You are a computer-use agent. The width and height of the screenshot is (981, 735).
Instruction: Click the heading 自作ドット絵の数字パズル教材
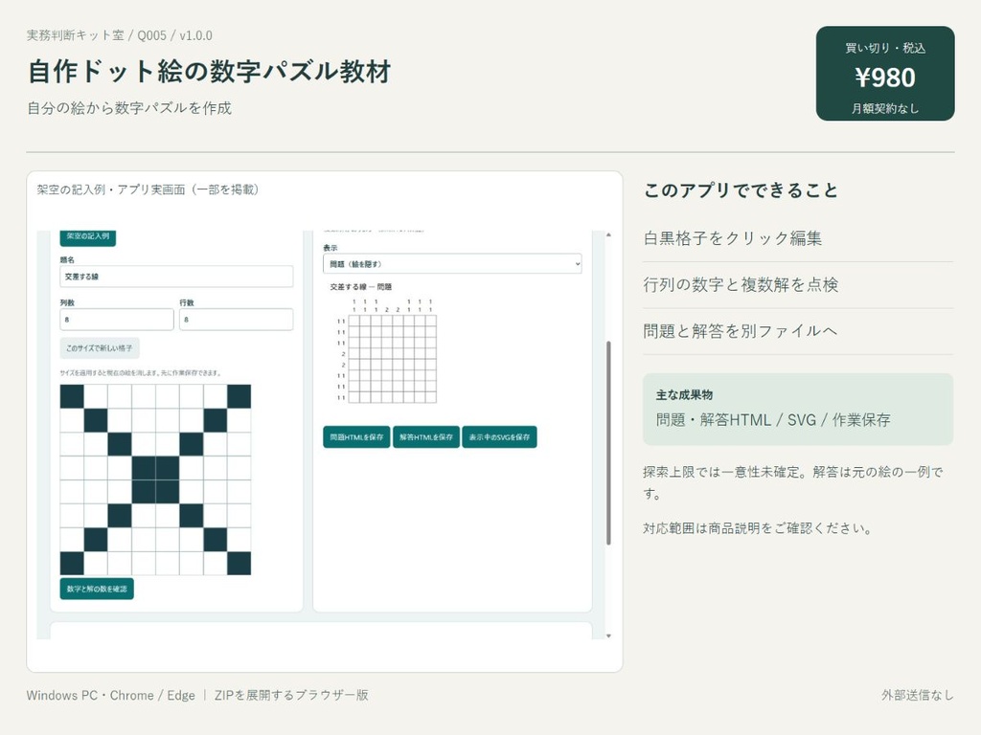(x=210, y=71)
